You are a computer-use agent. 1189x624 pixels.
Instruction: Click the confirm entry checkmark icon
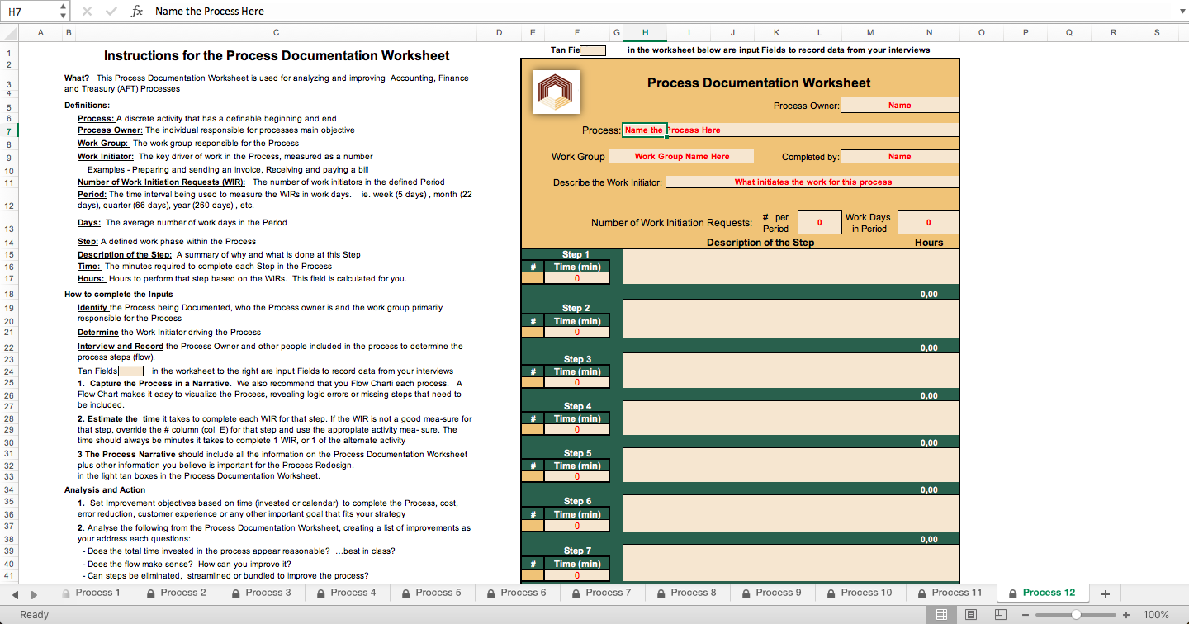(x=111, y=12)
